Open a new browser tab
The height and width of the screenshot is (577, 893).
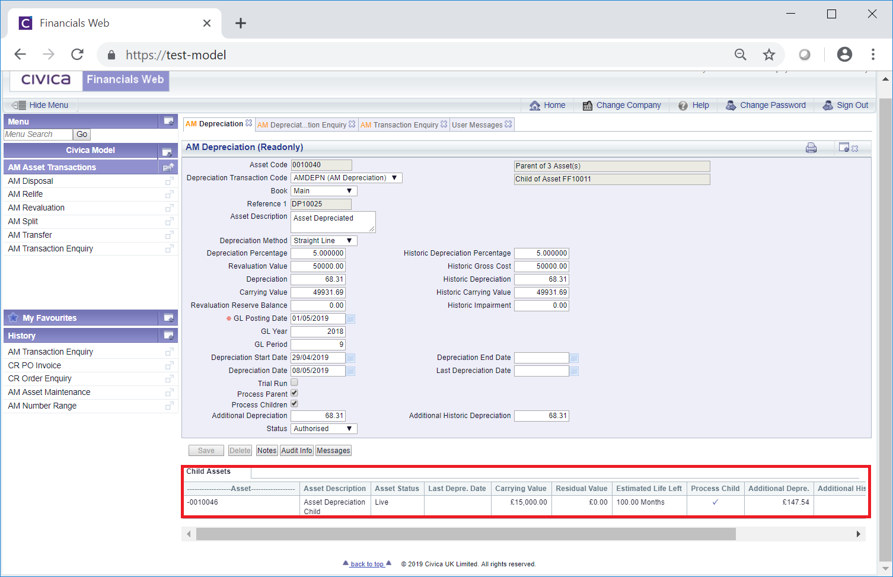[x=240, y=23]
